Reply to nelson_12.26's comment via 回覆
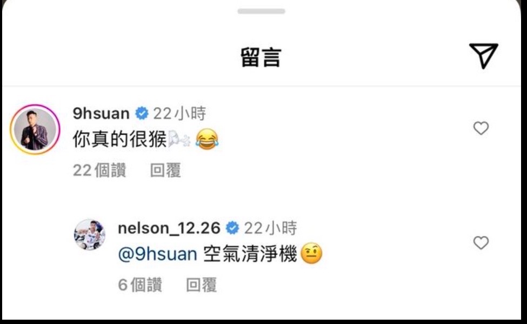Image resolution: width=527 pixels, height=324 pixels. [201, 285]
